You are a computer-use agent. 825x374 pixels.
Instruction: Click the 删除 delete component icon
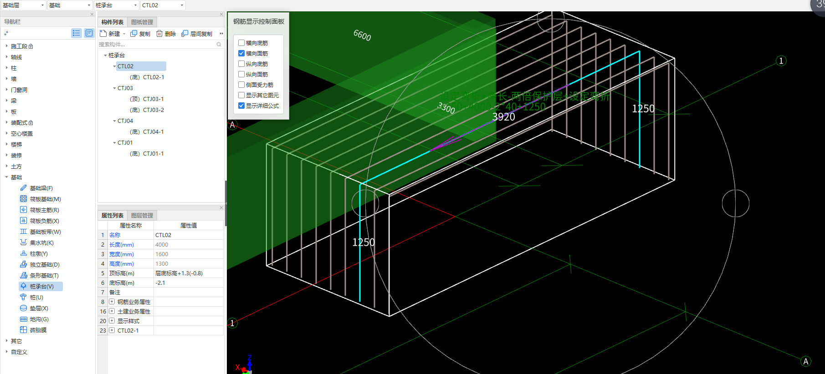tap(159, 34)
